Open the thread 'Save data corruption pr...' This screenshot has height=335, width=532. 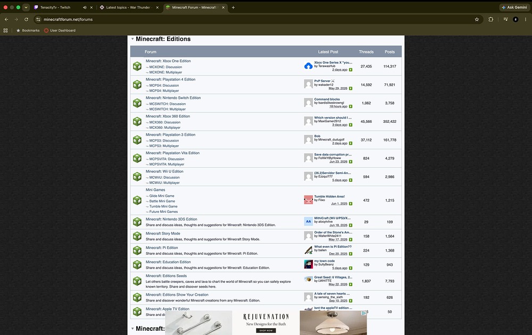(332, 155)
